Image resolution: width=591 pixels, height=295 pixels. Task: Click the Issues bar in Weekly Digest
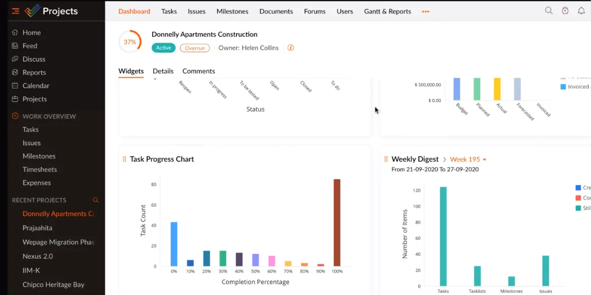(x=546, y=271)
